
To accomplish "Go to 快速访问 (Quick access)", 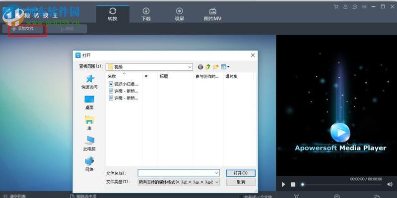I will (x=89, y=82).
